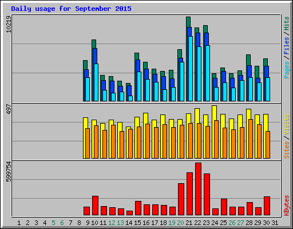Click the 497 axis value
Screen dimensions: 293x229
9,109
